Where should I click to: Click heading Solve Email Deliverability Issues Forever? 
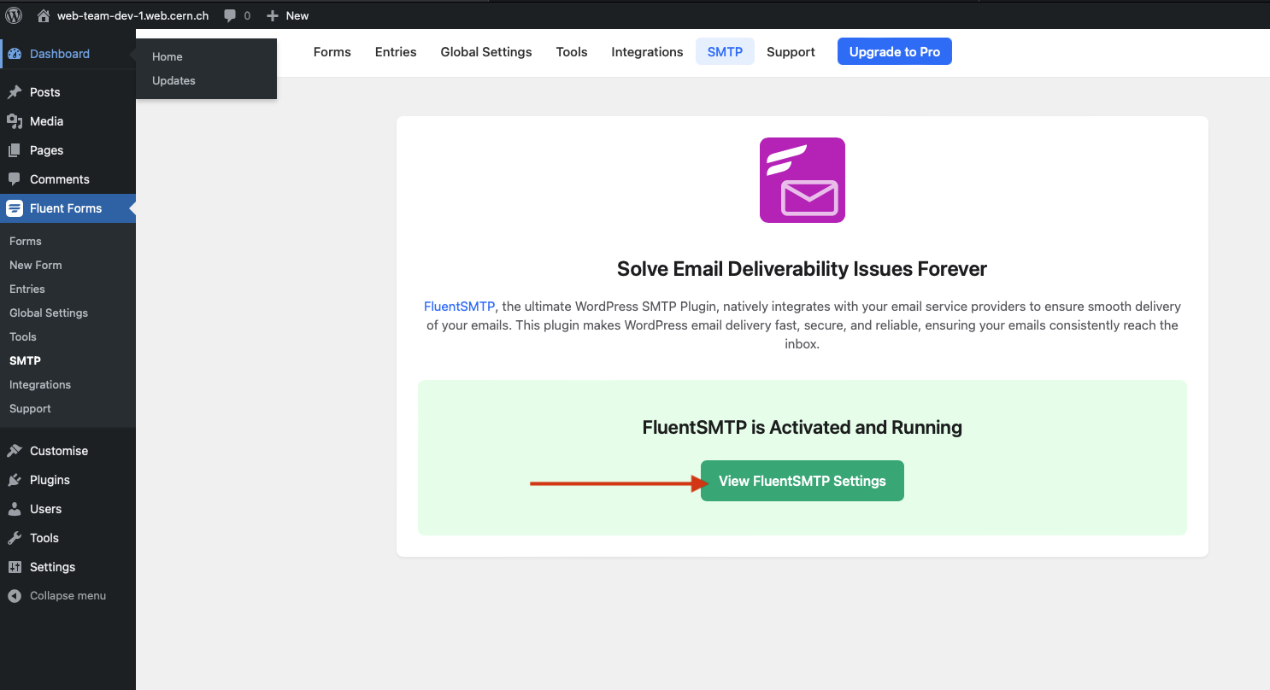[802, 269]
